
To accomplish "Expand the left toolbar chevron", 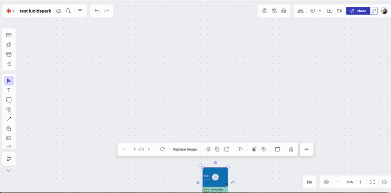I will [x=9, y=171].
